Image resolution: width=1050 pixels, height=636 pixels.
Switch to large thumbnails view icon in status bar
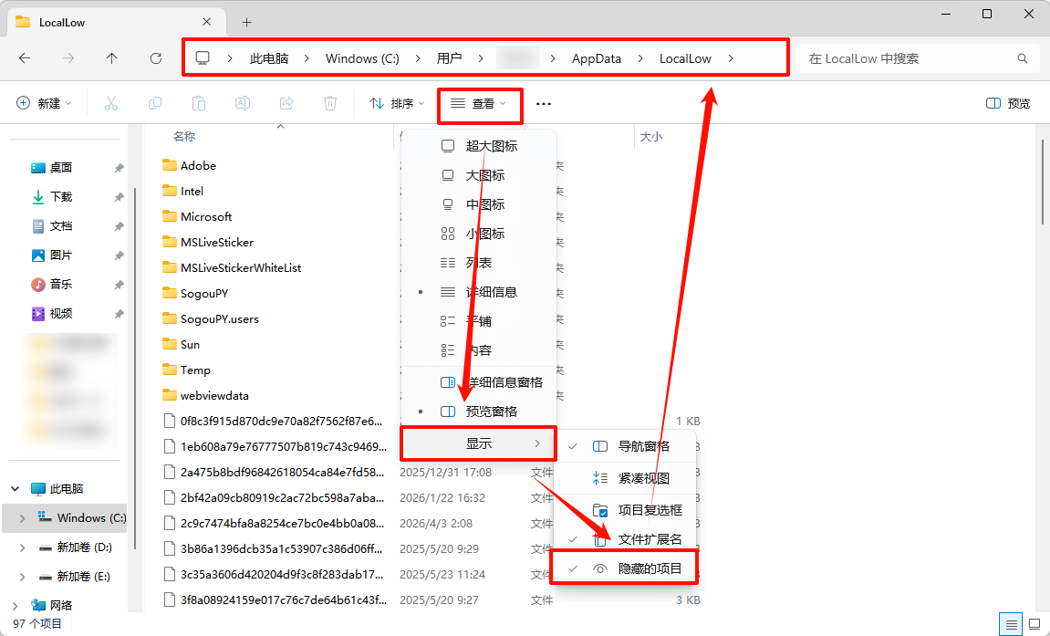pos(1033,624)
